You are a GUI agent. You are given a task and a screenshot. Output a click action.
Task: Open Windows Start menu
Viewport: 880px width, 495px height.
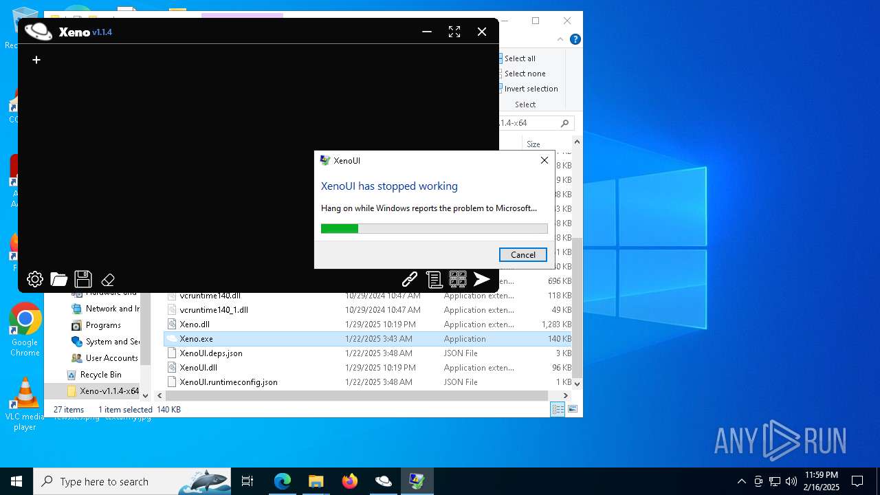[x=16, y=481]
